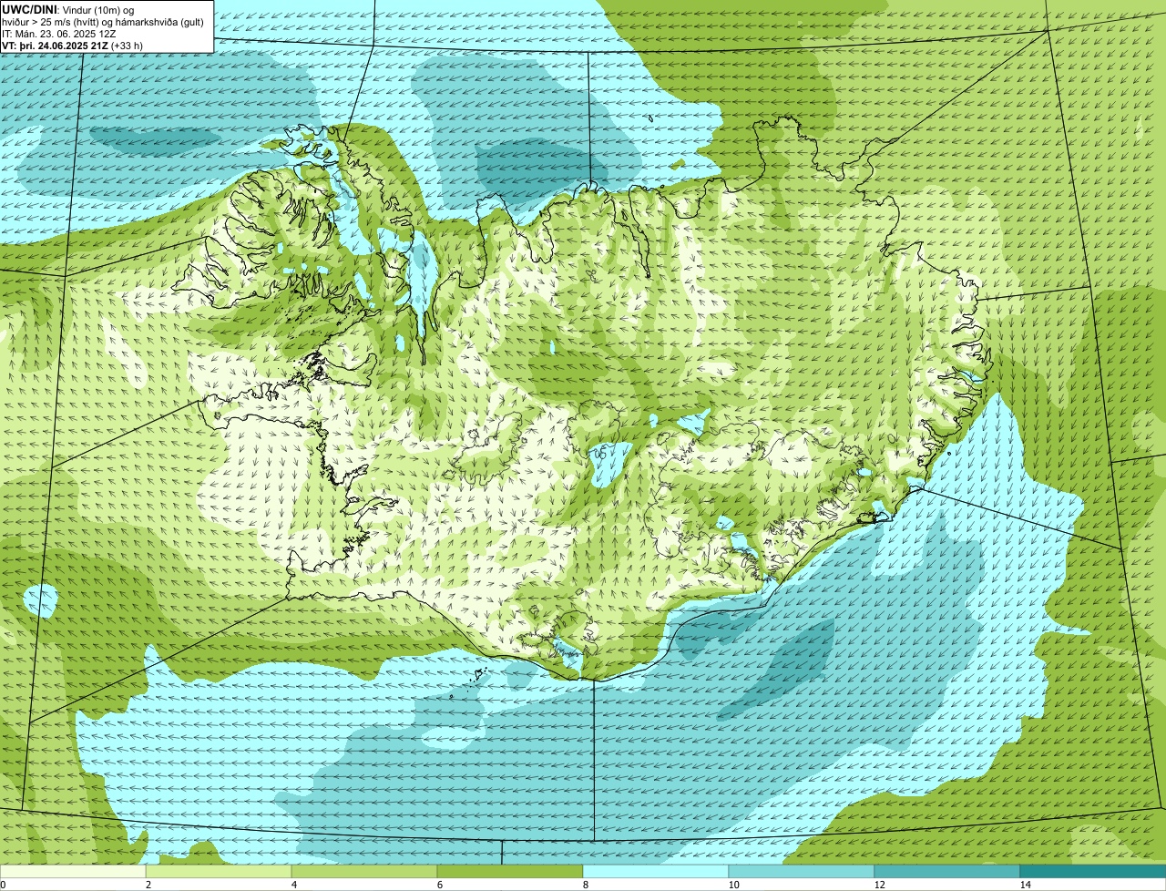
Task: Click the '4' label on the color scale
Action: pos(293,885)
